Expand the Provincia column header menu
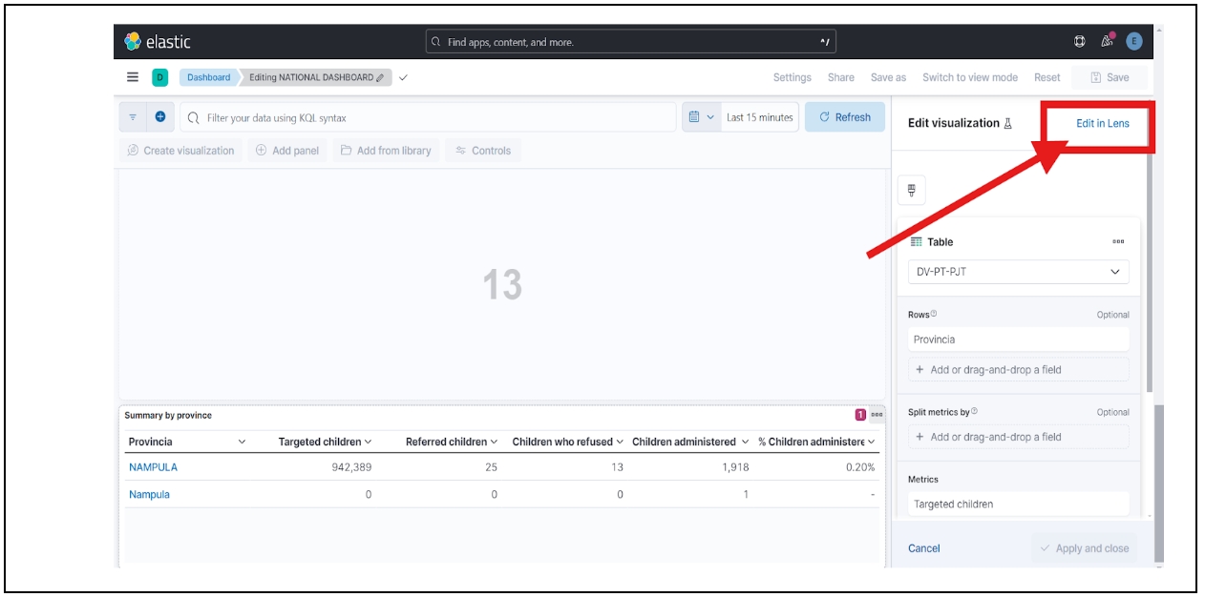Image resolution: width=1205 pixels, height=597 pixels. tap(242, 442)
